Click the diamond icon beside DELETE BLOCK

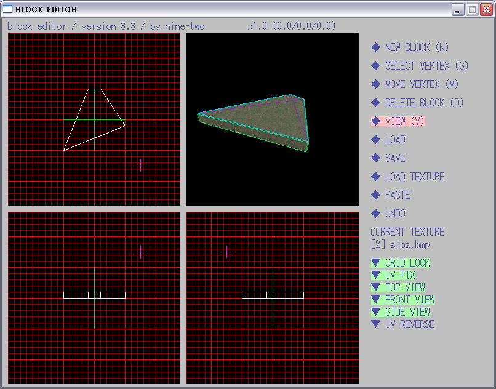(375, 103)
